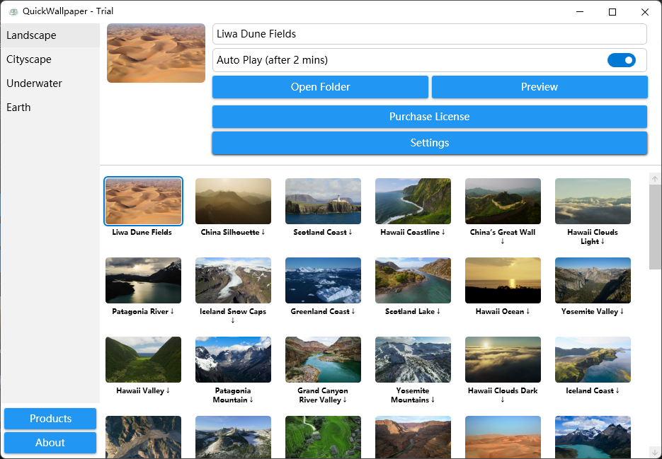Maximize the QuickWallpaper window
This screenshot has width=662, height=459.
(x=612, y=12)
